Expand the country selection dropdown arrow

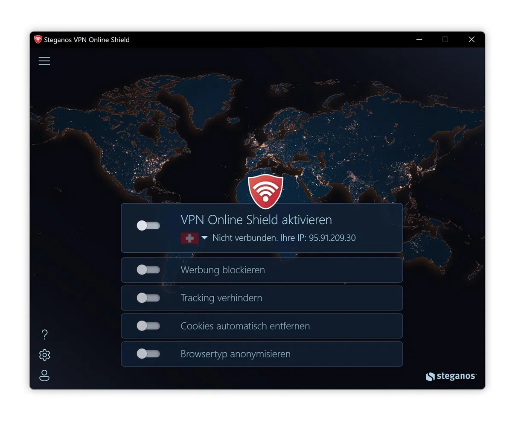204,238
